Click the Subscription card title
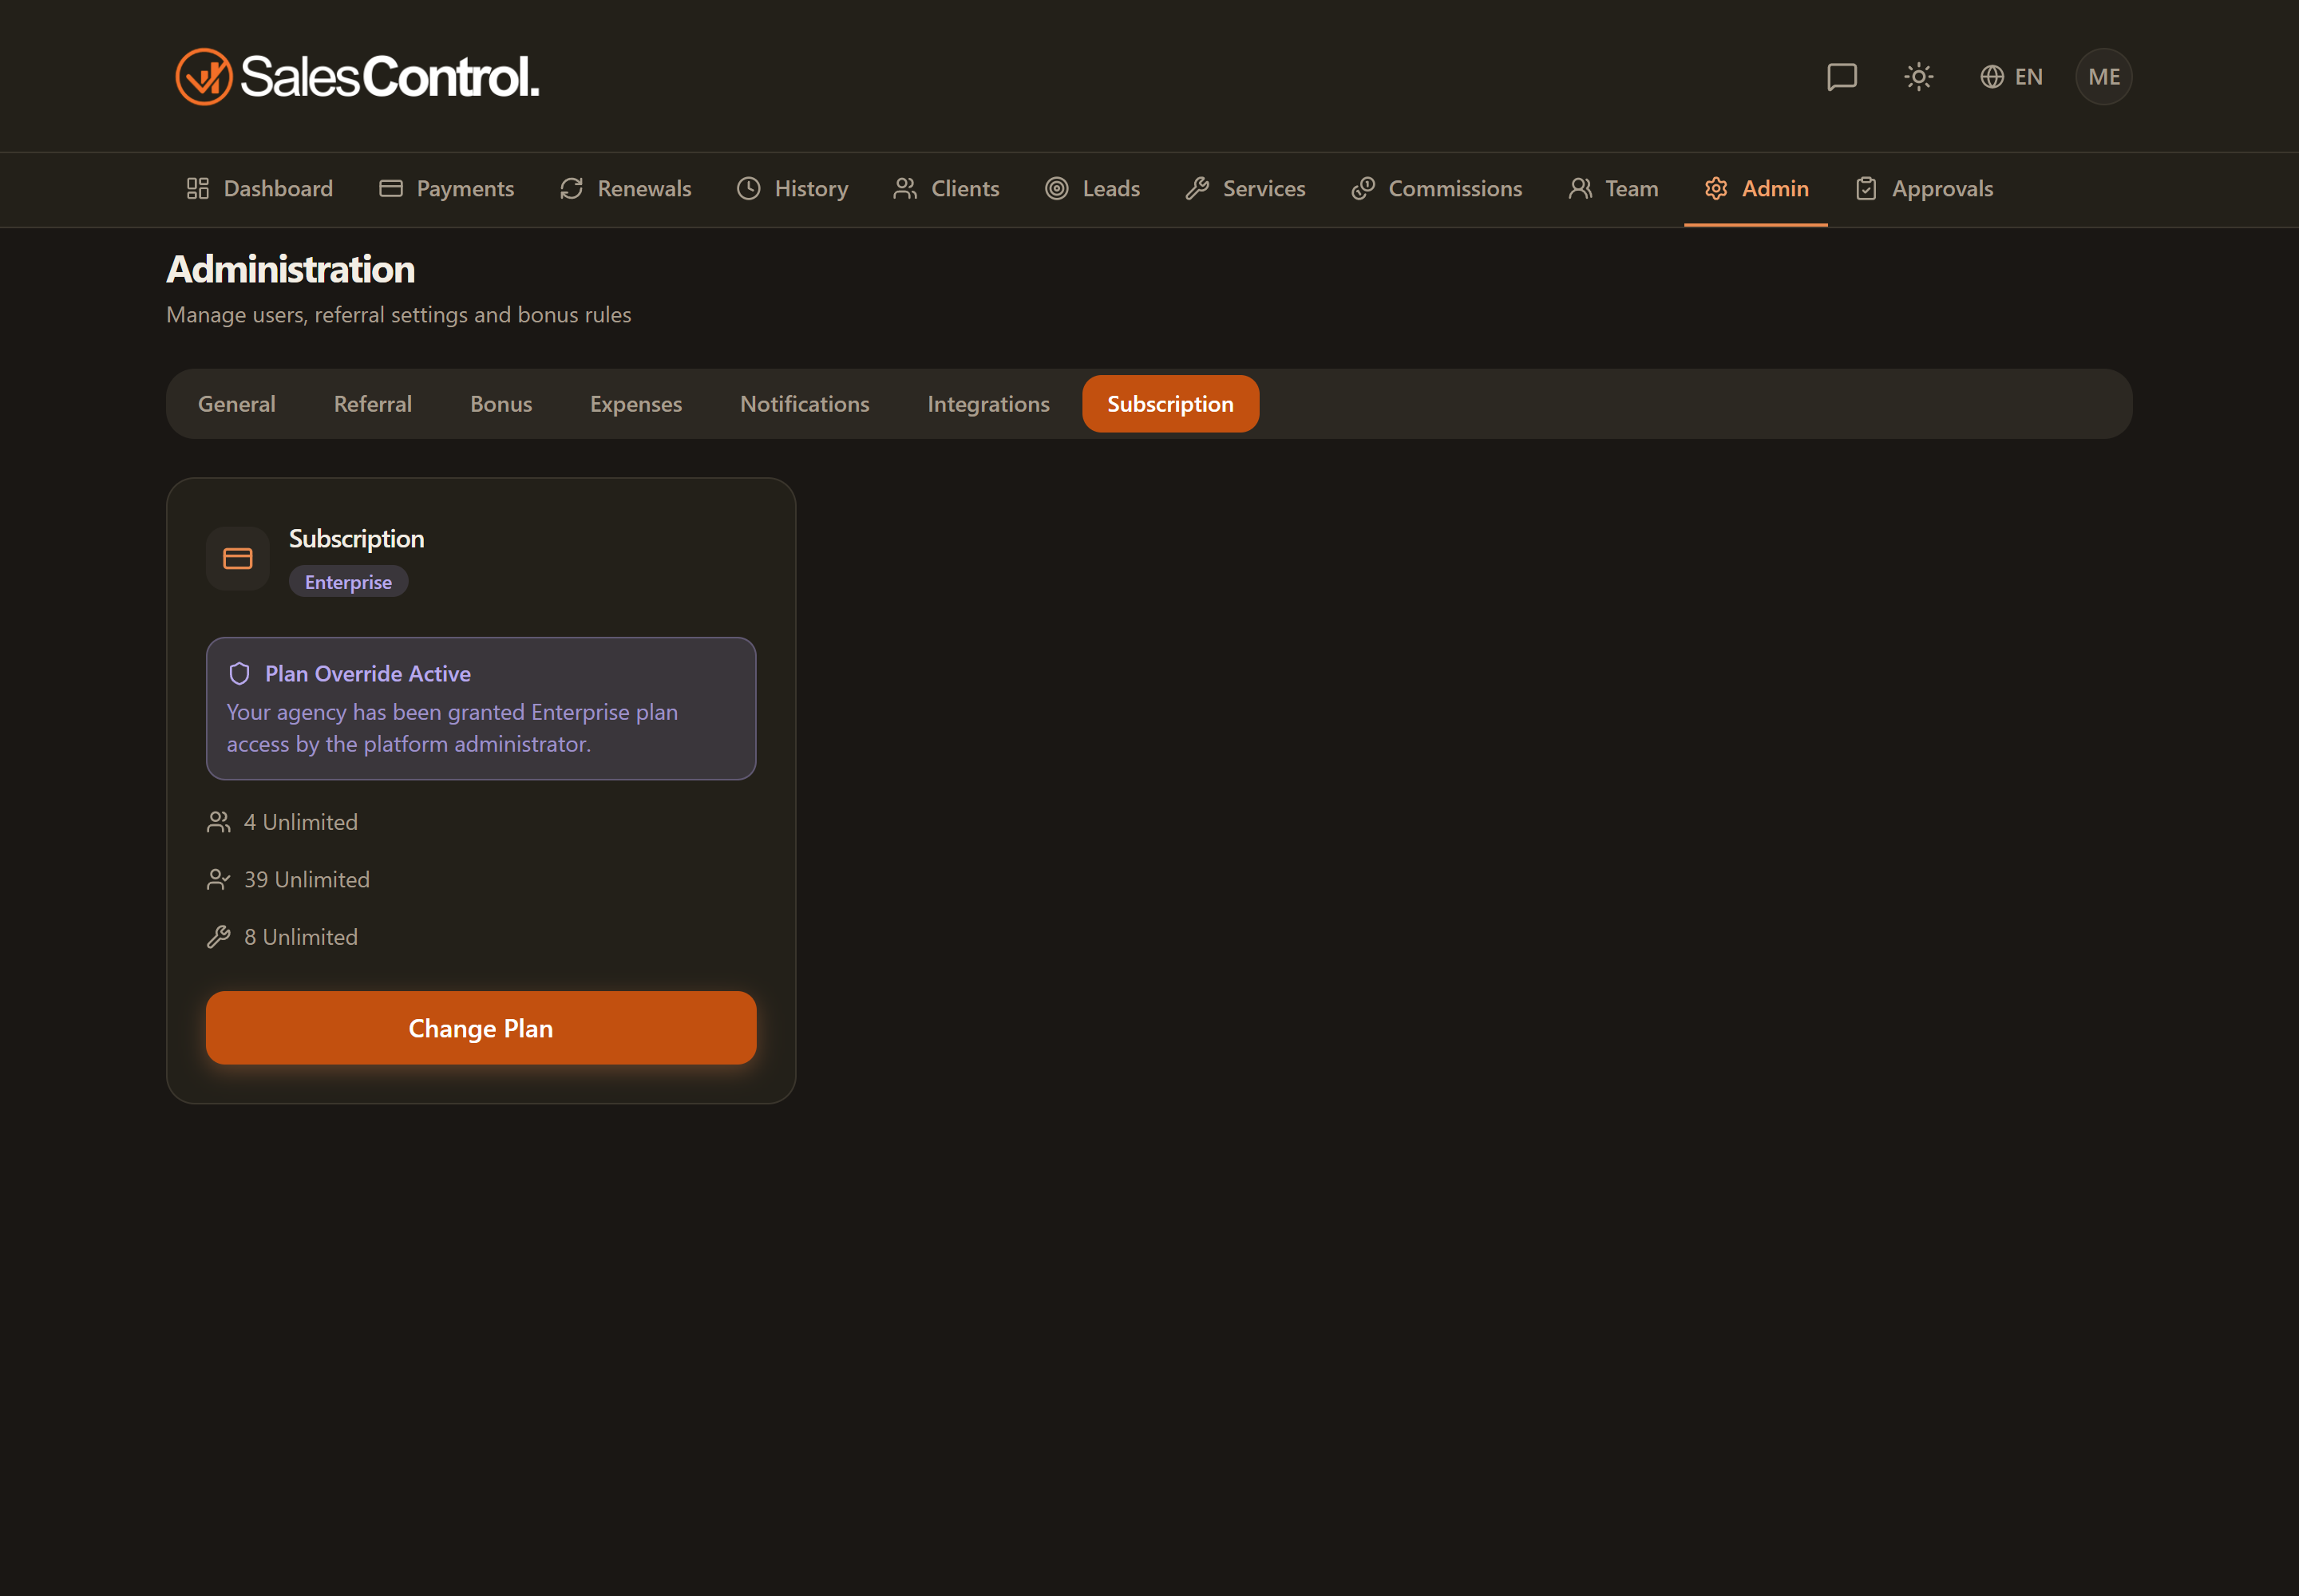This screenshot has width=2299, height=1596. (356, 539)
